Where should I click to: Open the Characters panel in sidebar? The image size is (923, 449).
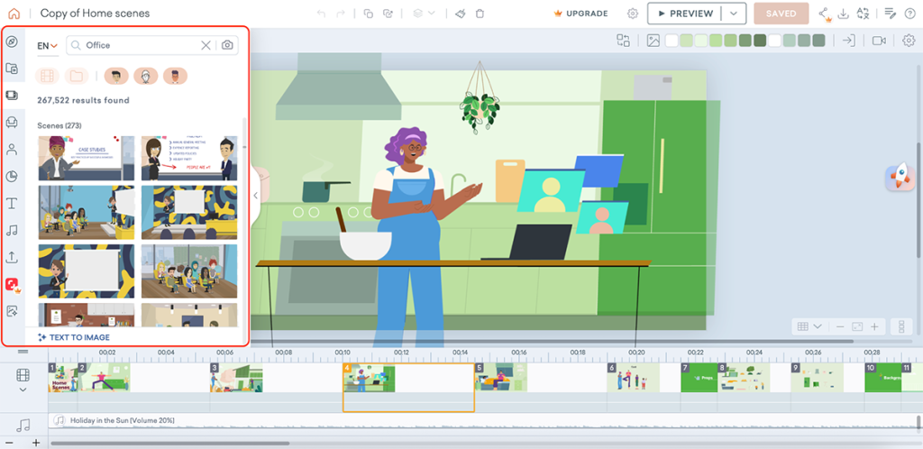tap(12, 149)
